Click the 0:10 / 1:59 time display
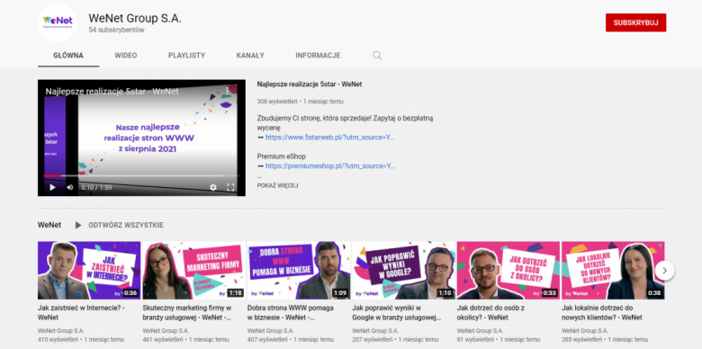This screenshot has width=702, height=349. coord(96,187)
